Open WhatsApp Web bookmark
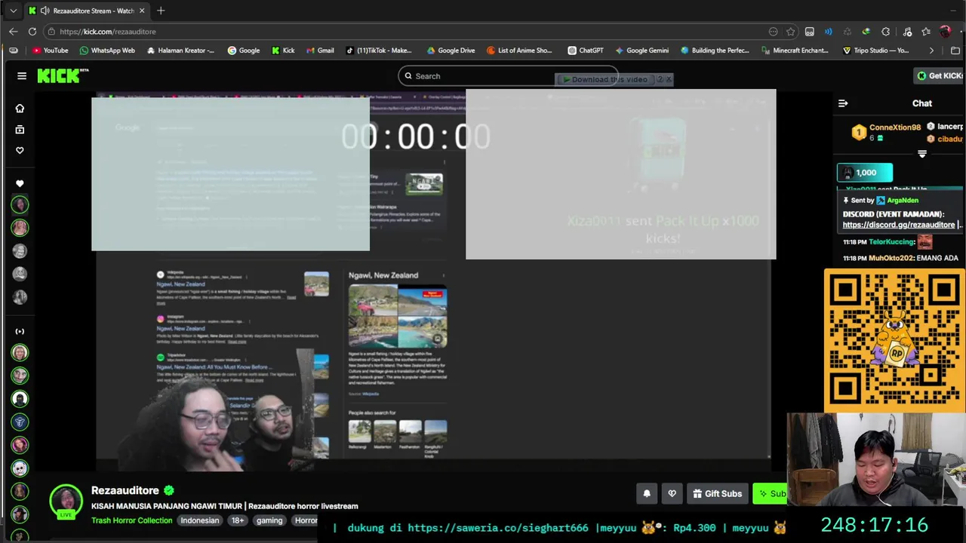 click(x=107, y=51)
